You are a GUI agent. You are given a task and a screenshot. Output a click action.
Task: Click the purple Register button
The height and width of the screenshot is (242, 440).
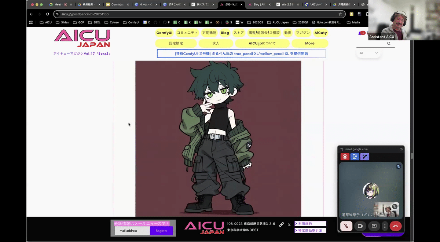[x=161, y=231]
